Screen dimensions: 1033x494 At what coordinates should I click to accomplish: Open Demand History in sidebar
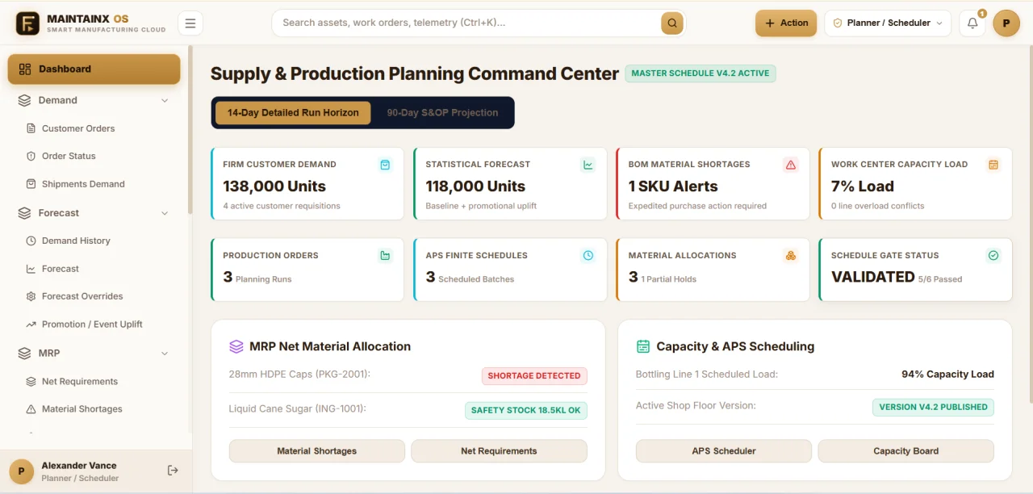tap(76, 241)
